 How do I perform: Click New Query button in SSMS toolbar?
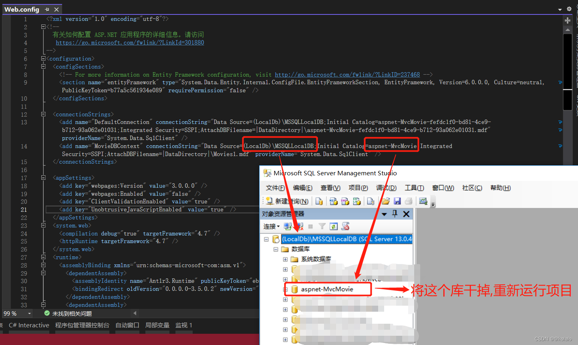point(287,201)
